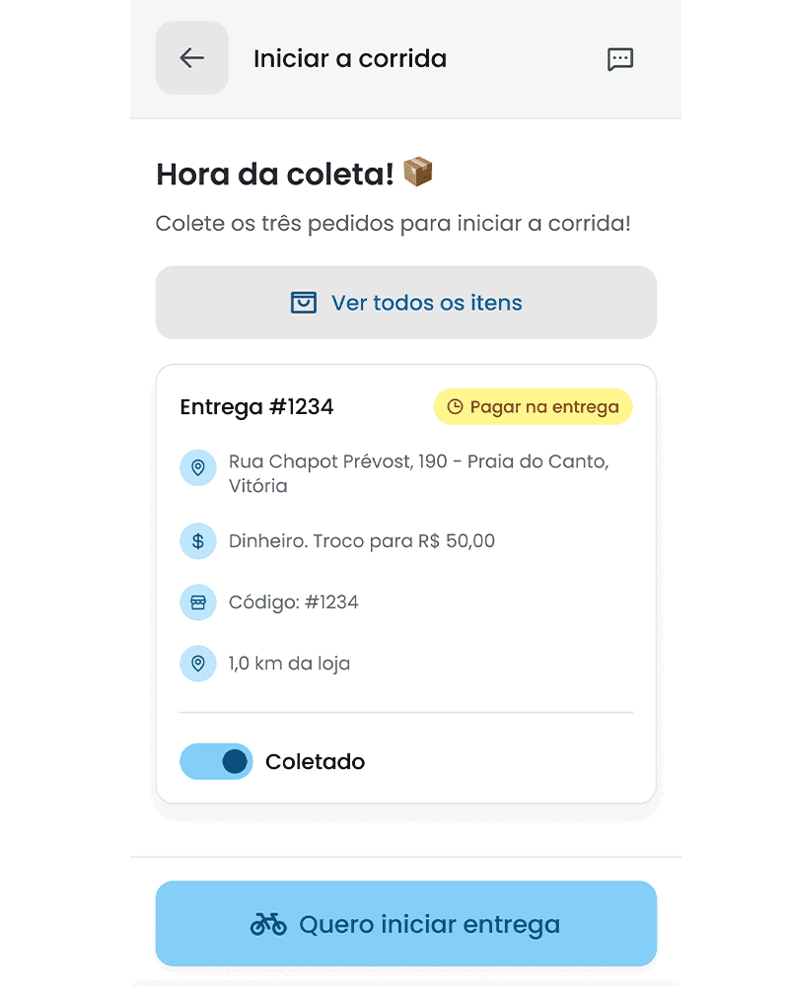Image resolution: width=789 pixels, height=986 pixels.
Task: Click the Código: #1234 text
Action: point(294,602)
